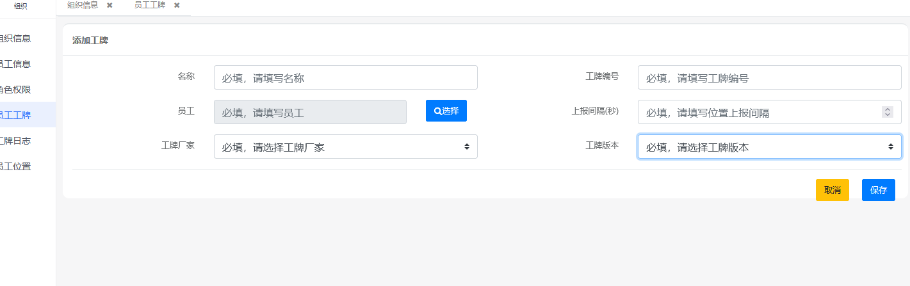The width and height of the screenshot is (910, 286).
Task: Select the 员工工牌 tab
Action: 150,5
